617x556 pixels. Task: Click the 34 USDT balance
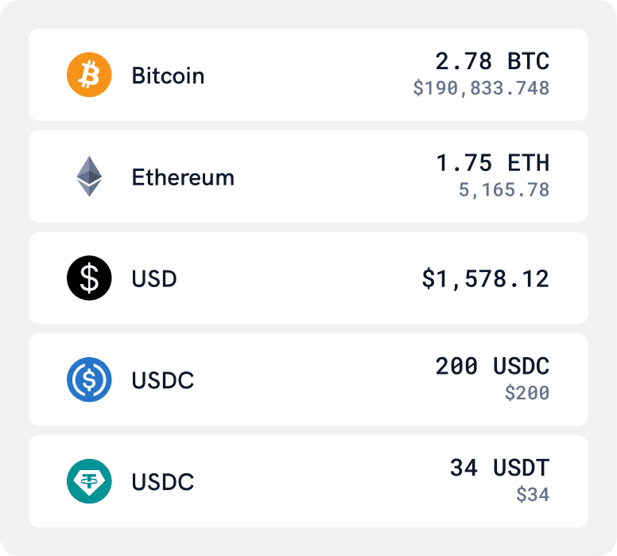click(499, 468)
